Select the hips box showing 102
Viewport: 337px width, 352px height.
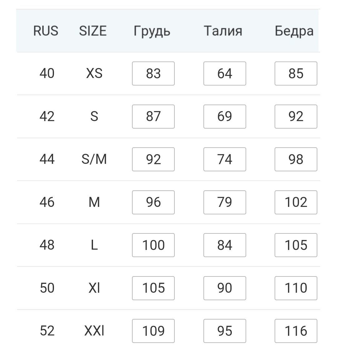tap(296, 202)
